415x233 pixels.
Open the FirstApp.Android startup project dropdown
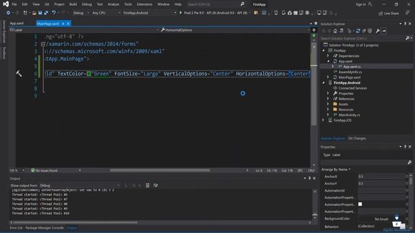(x=149, y=13)
